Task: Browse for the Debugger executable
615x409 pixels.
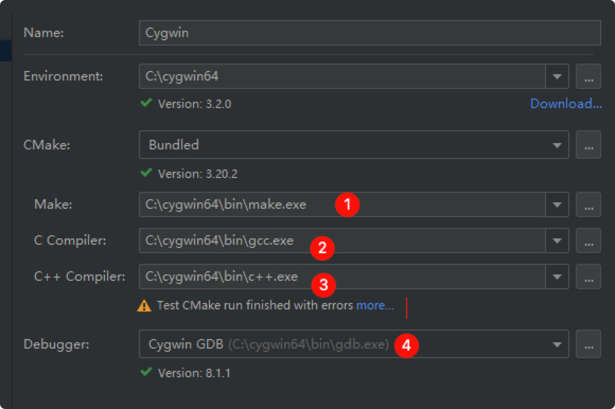Action: point(588,344)
